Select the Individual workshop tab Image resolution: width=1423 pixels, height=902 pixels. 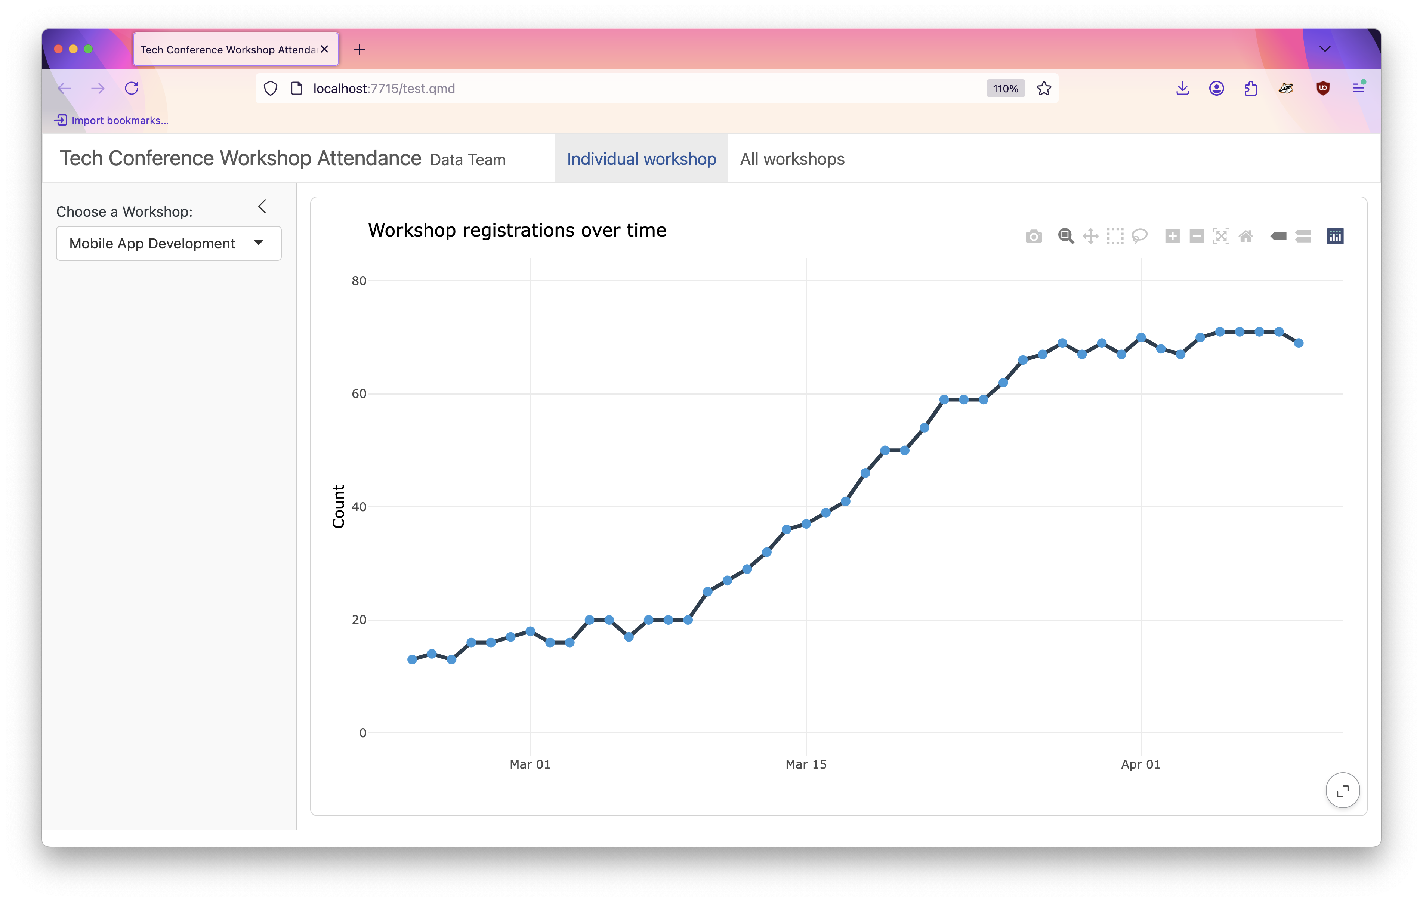(x=641, y=159)
